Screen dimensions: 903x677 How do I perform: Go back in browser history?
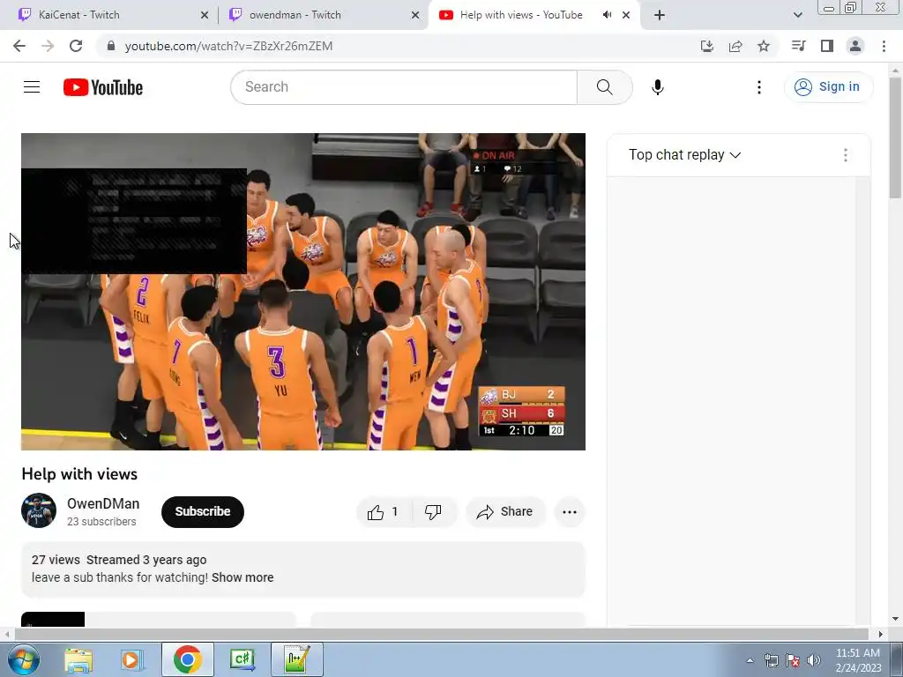point(19,46)
